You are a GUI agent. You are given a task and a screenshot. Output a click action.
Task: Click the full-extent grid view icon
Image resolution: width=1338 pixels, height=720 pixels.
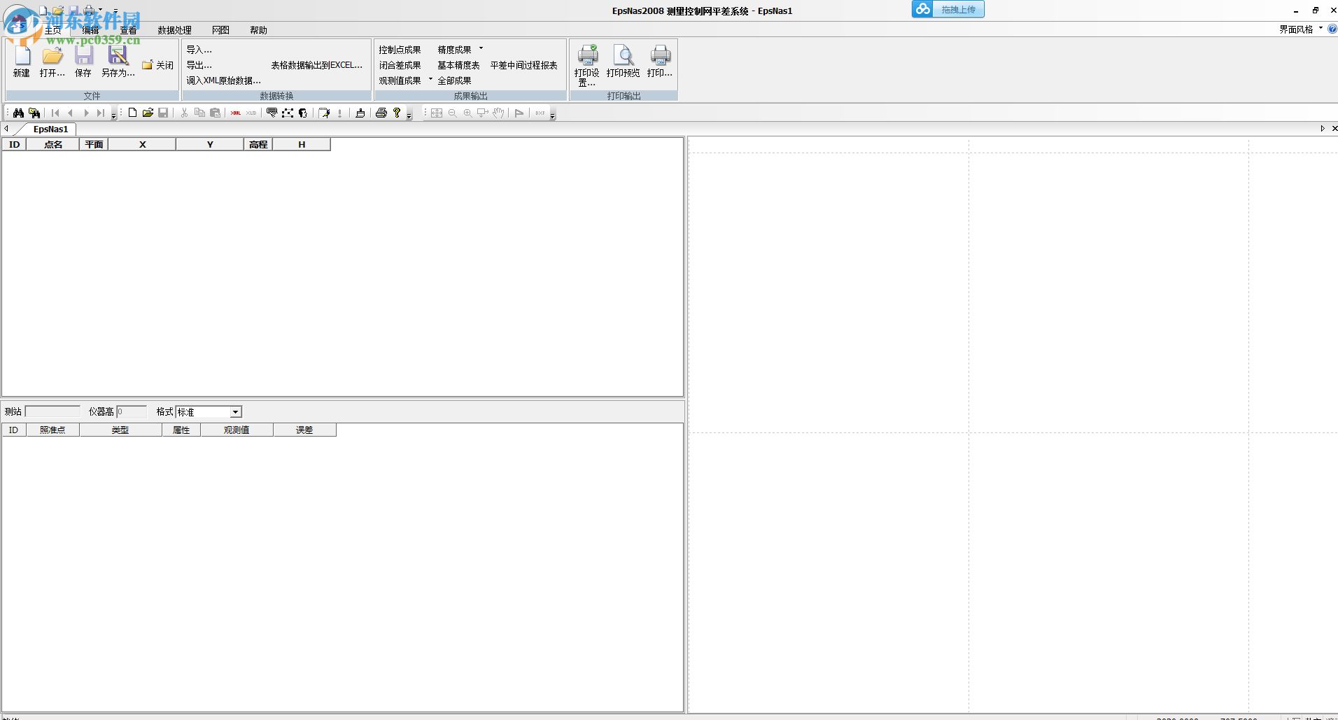(x=437, y=113)
